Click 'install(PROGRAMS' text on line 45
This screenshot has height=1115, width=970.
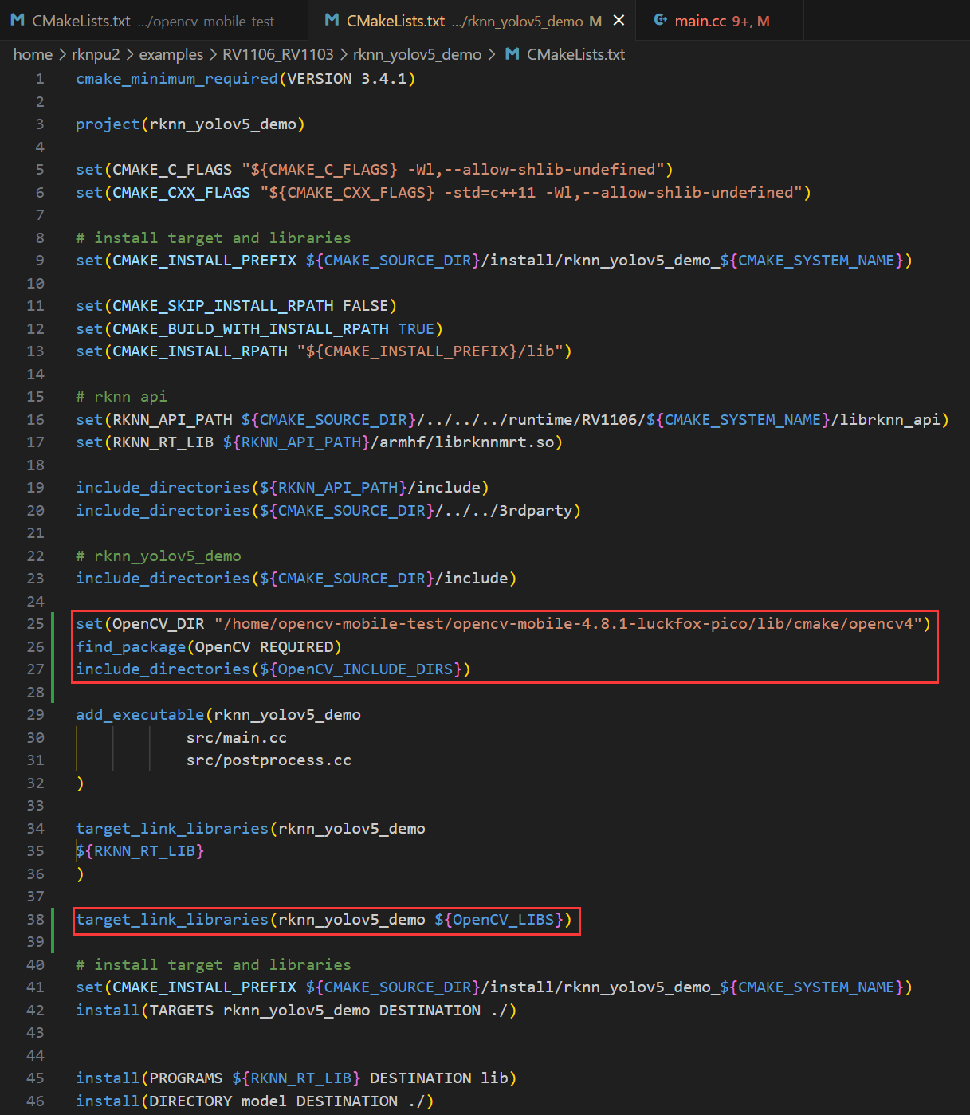tap(149, 1078)
